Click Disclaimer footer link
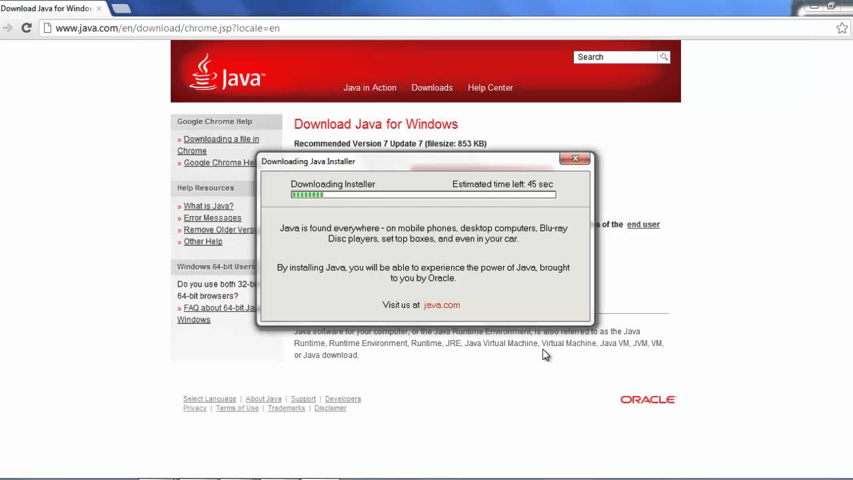Screen dimensions: 853x480 331,409
